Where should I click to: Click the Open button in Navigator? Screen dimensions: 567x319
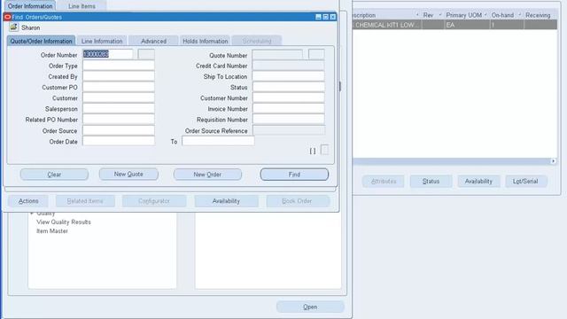coord(310,307)
